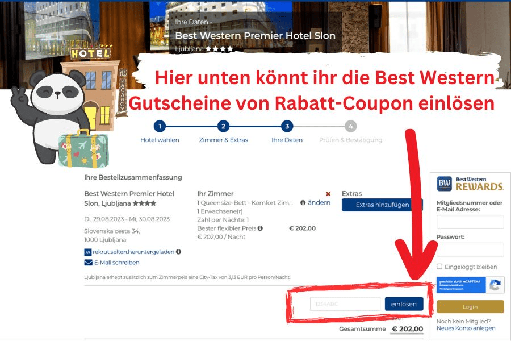511x341 pixels.
Task: Change the room via the ändern link
Action: (x=319, y=203)
